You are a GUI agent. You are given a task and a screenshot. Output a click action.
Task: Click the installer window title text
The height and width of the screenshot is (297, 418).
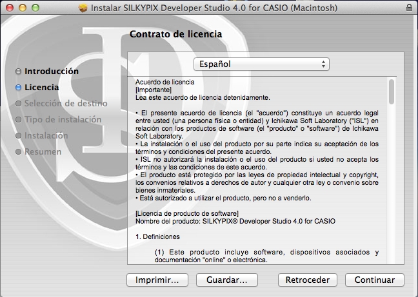pos(214,8)
